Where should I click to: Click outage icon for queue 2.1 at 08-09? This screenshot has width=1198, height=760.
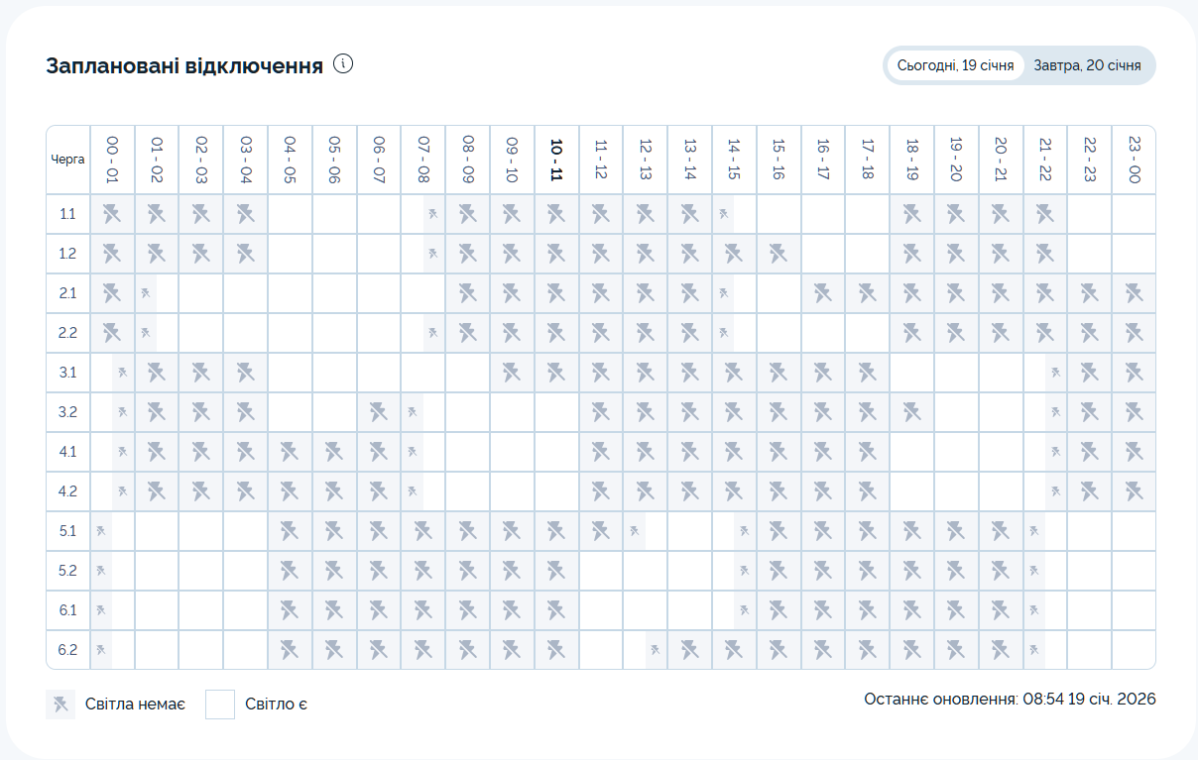[x=467, y=293]
